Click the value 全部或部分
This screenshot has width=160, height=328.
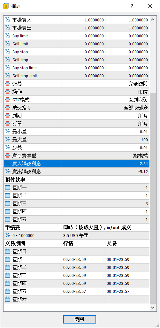pos(136,108)
